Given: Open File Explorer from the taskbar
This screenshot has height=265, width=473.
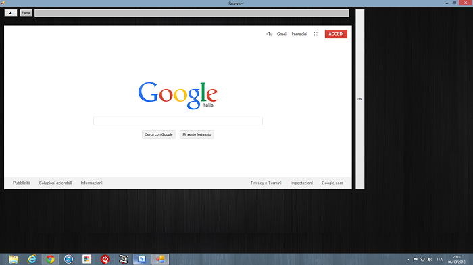Looking at the screenshot, I should [14, 259].
